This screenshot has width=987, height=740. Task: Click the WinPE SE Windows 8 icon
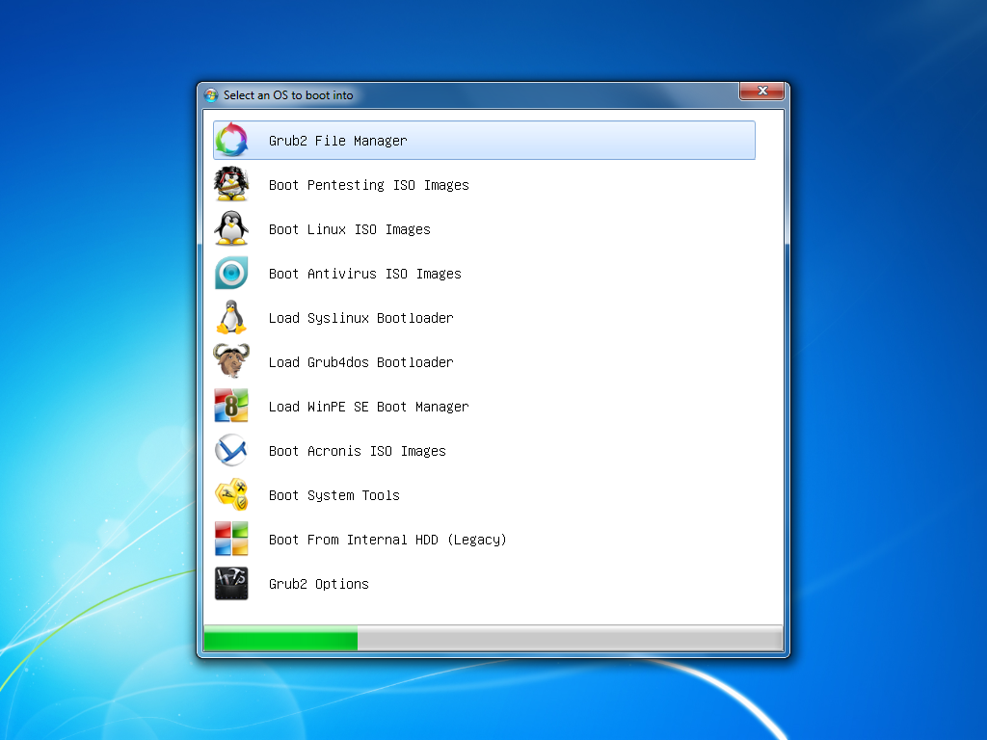point(231,406)
